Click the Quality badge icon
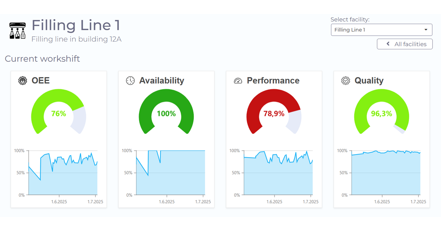This screenshot has height=231, width=441. 345,81
